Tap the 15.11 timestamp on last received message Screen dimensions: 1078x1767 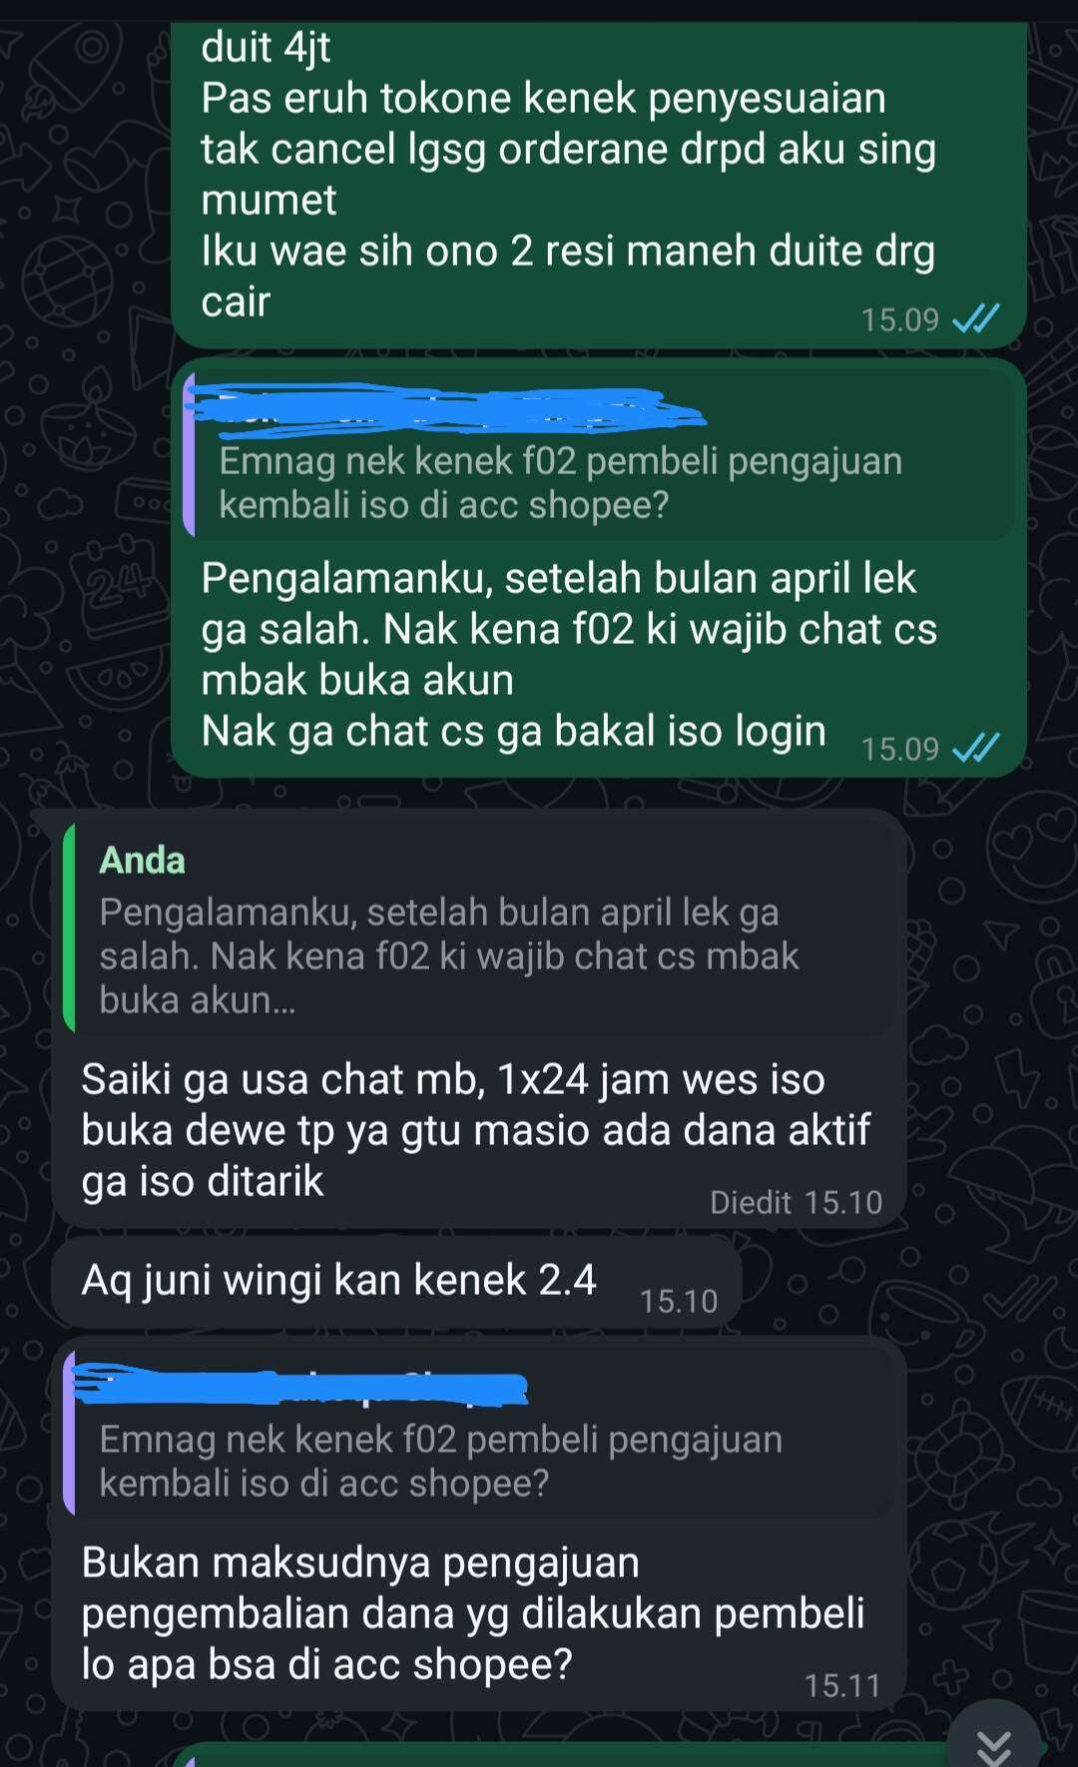tap(843, 1685)
